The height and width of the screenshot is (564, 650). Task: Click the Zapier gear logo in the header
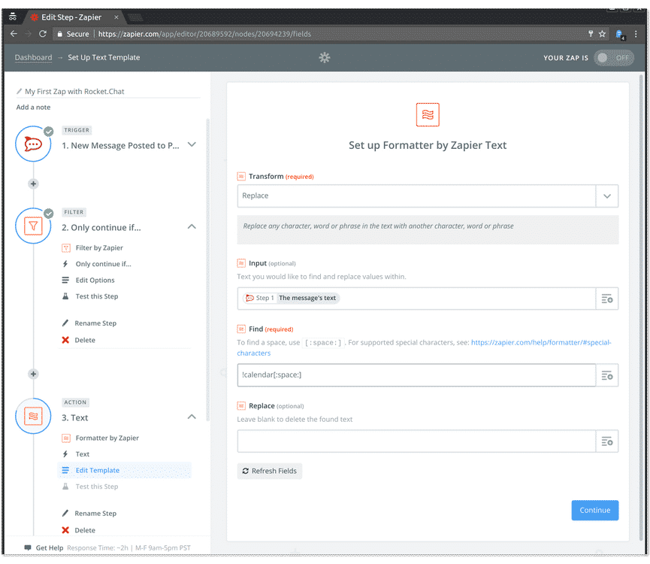pos(325,57)
